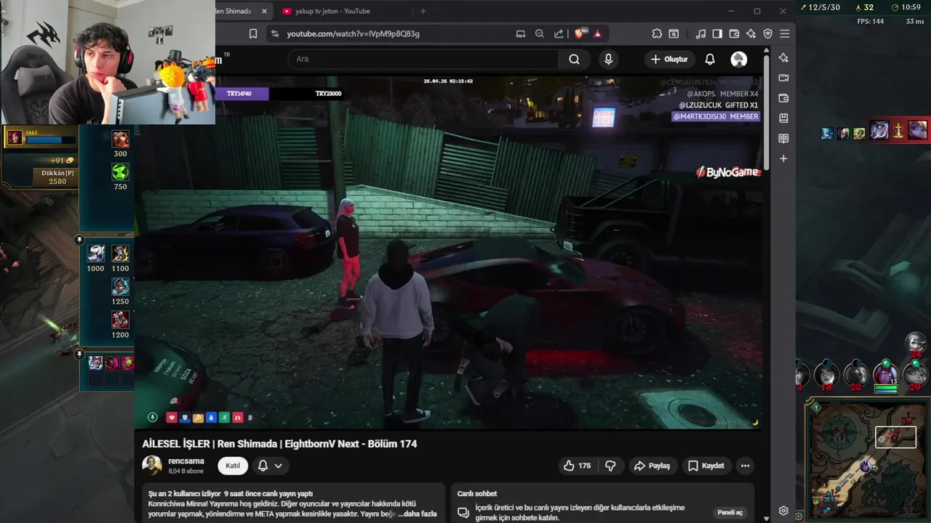Expand the subscription notification bell dropdown
Viewport: 931px width, 523px height.
pyautogui.click(x=270, y=466)
